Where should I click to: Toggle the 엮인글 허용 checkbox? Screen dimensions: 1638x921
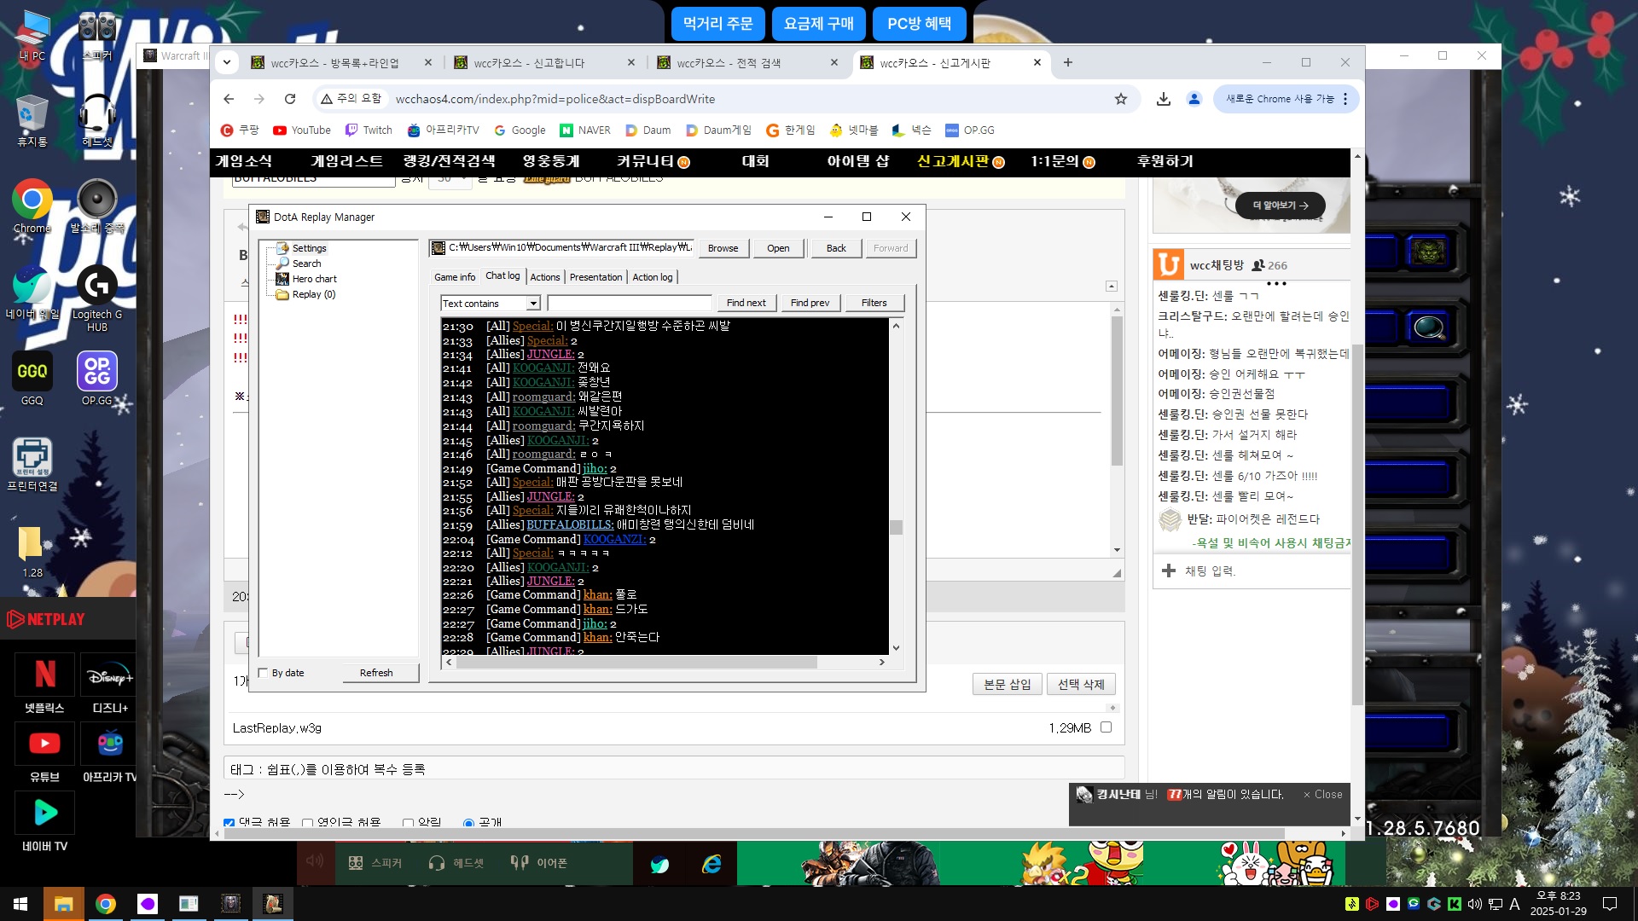click(307, 823)
